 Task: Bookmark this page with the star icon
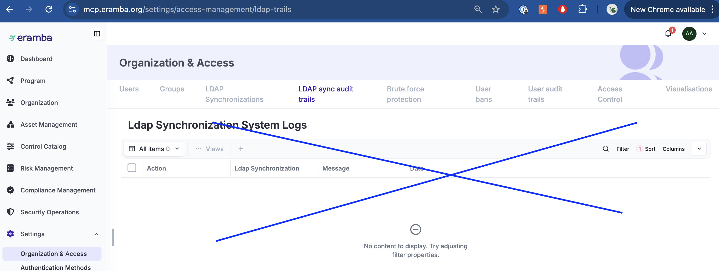[496, 10]
